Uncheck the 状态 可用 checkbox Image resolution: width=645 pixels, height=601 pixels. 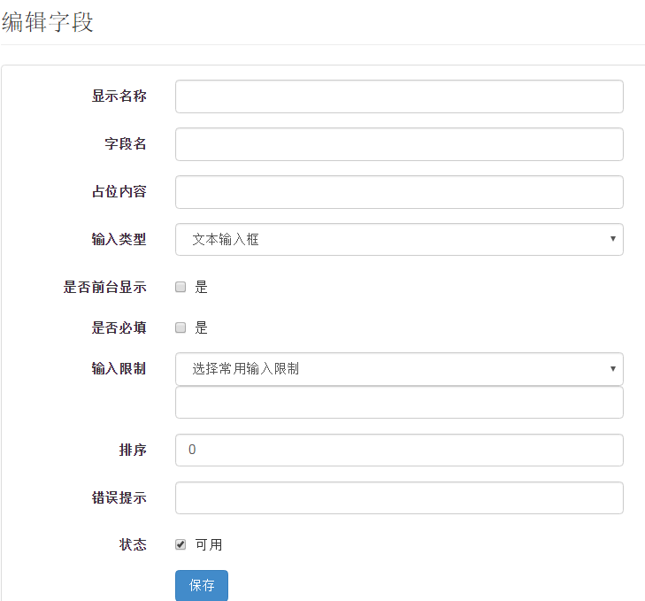[x=180, y=544]
